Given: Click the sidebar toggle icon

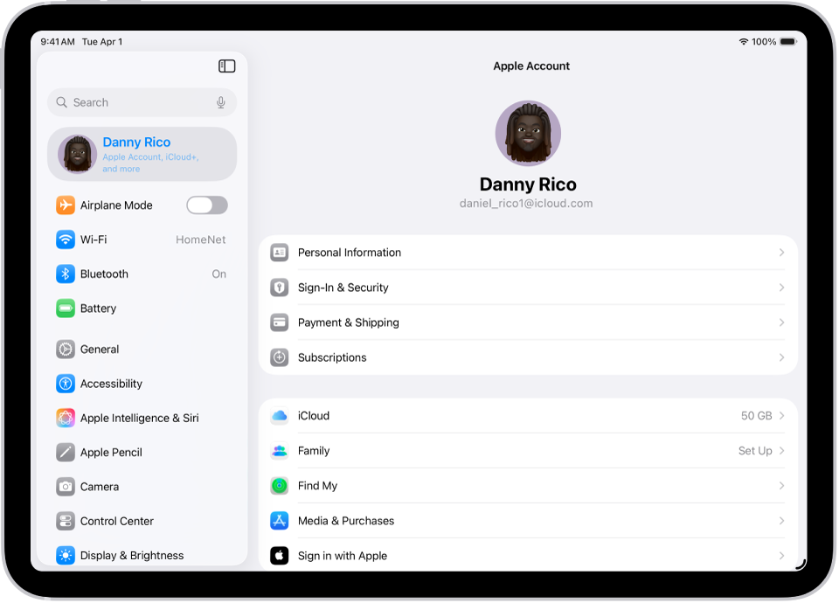Looking at the screenshot, I should [226, 66].
